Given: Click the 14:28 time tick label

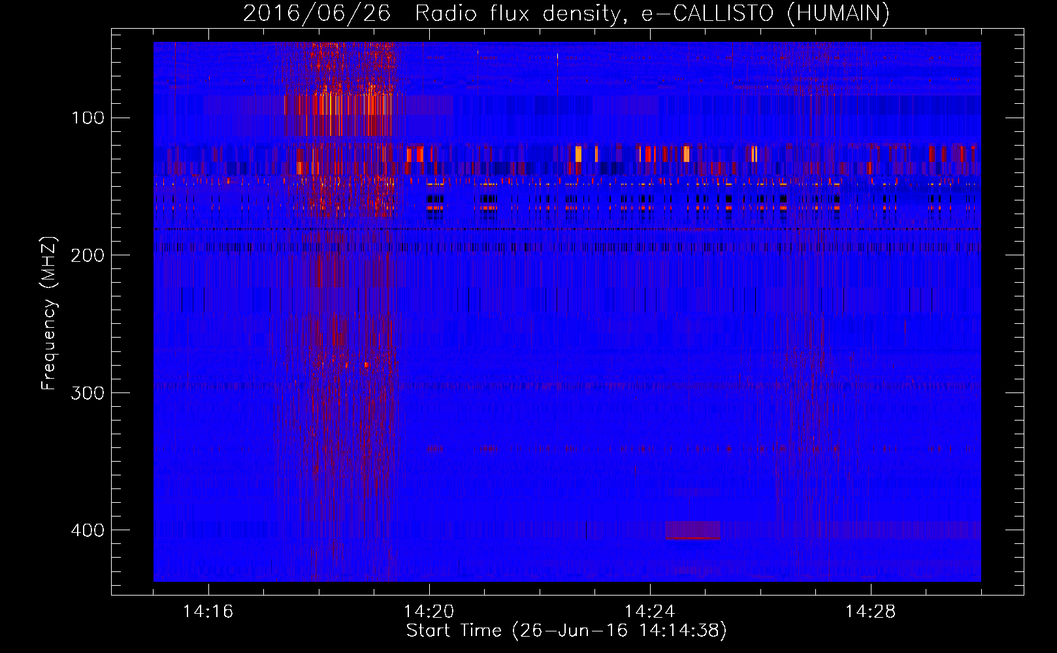Looking at the screenshot, I should [x=870, y=612].
